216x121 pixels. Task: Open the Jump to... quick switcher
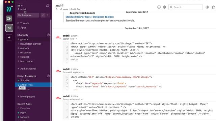click(x=28, y=15)
